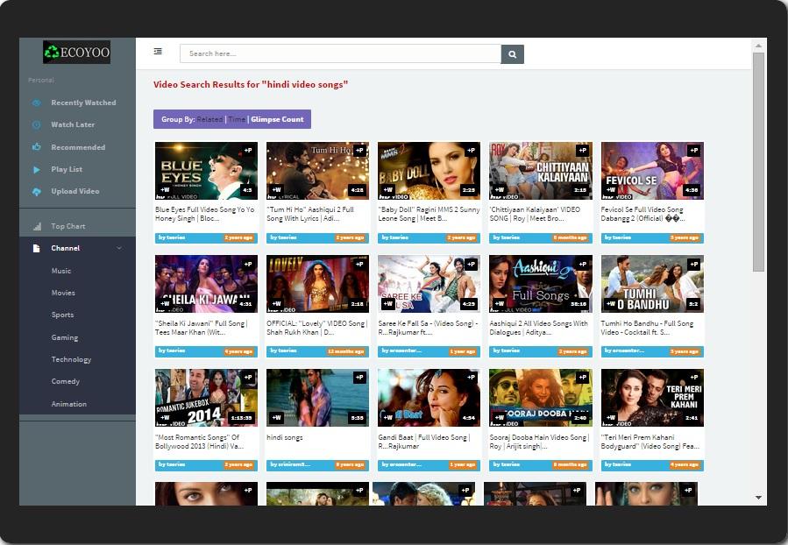
Task: Add Fevicol Se video to playlist (+P)
Action: [x=694, y=150]
